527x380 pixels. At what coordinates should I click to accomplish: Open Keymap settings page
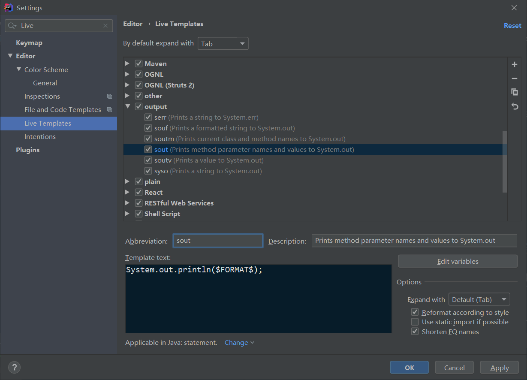tap(29, 43)
